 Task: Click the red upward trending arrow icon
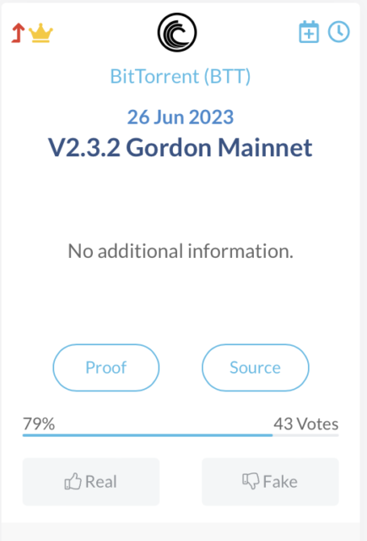point(18,33)
